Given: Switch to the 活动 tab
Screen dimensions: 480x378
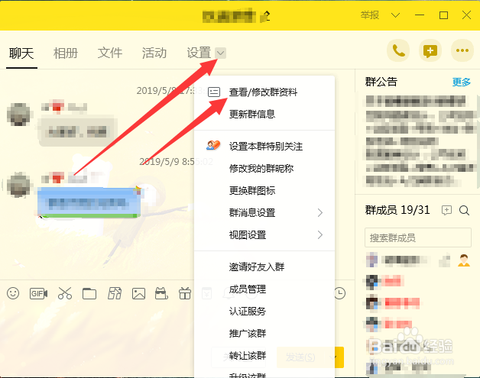Looking at the screenshot, I should coord(154,53).
